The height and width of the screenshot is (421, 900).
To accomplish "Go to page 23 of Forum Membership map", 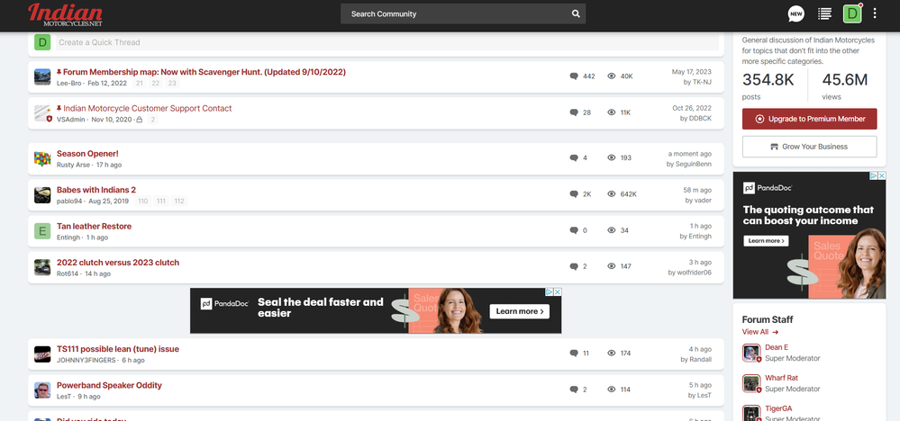I will point(172,84).
